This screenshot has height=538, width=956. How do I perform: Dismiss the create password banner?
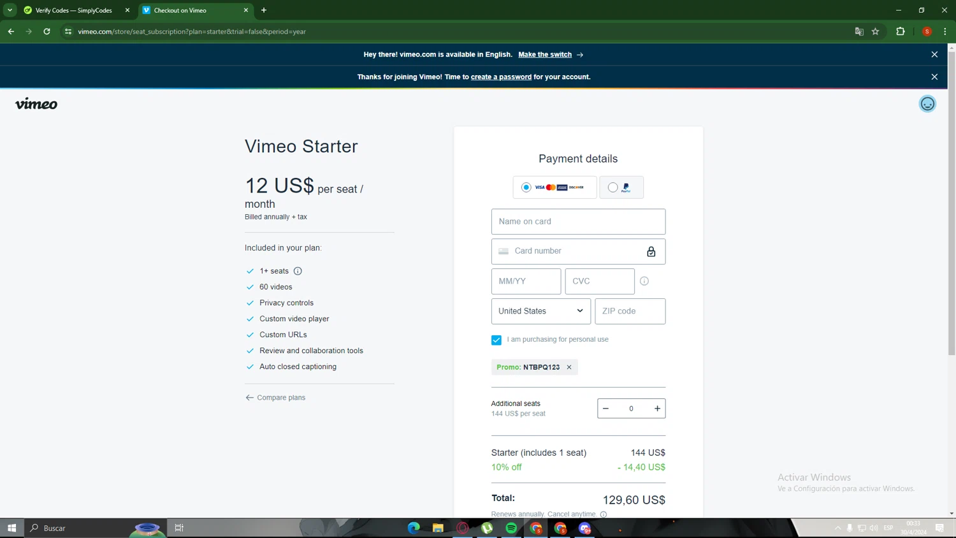(934, 77)
